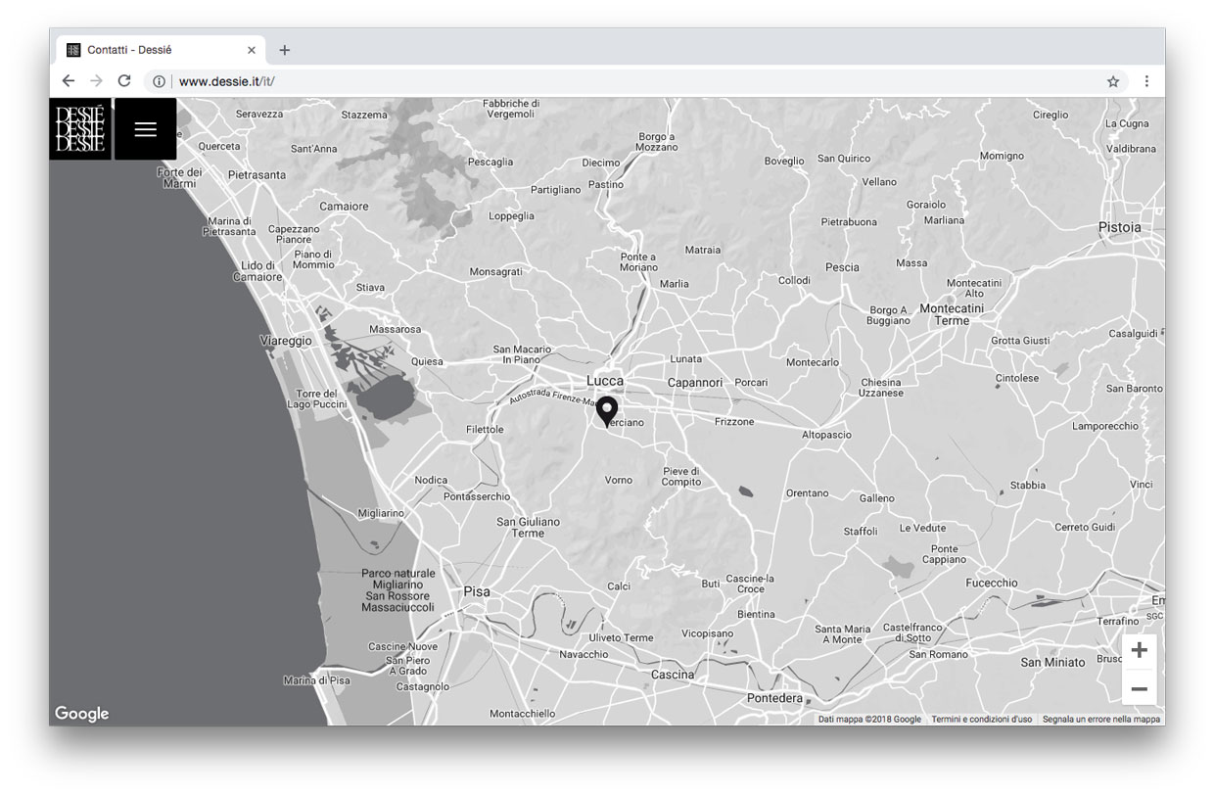This screenshot has height=795, width=1214.
Task: Click the Borgo a Mozzano label
Action: 657,142
